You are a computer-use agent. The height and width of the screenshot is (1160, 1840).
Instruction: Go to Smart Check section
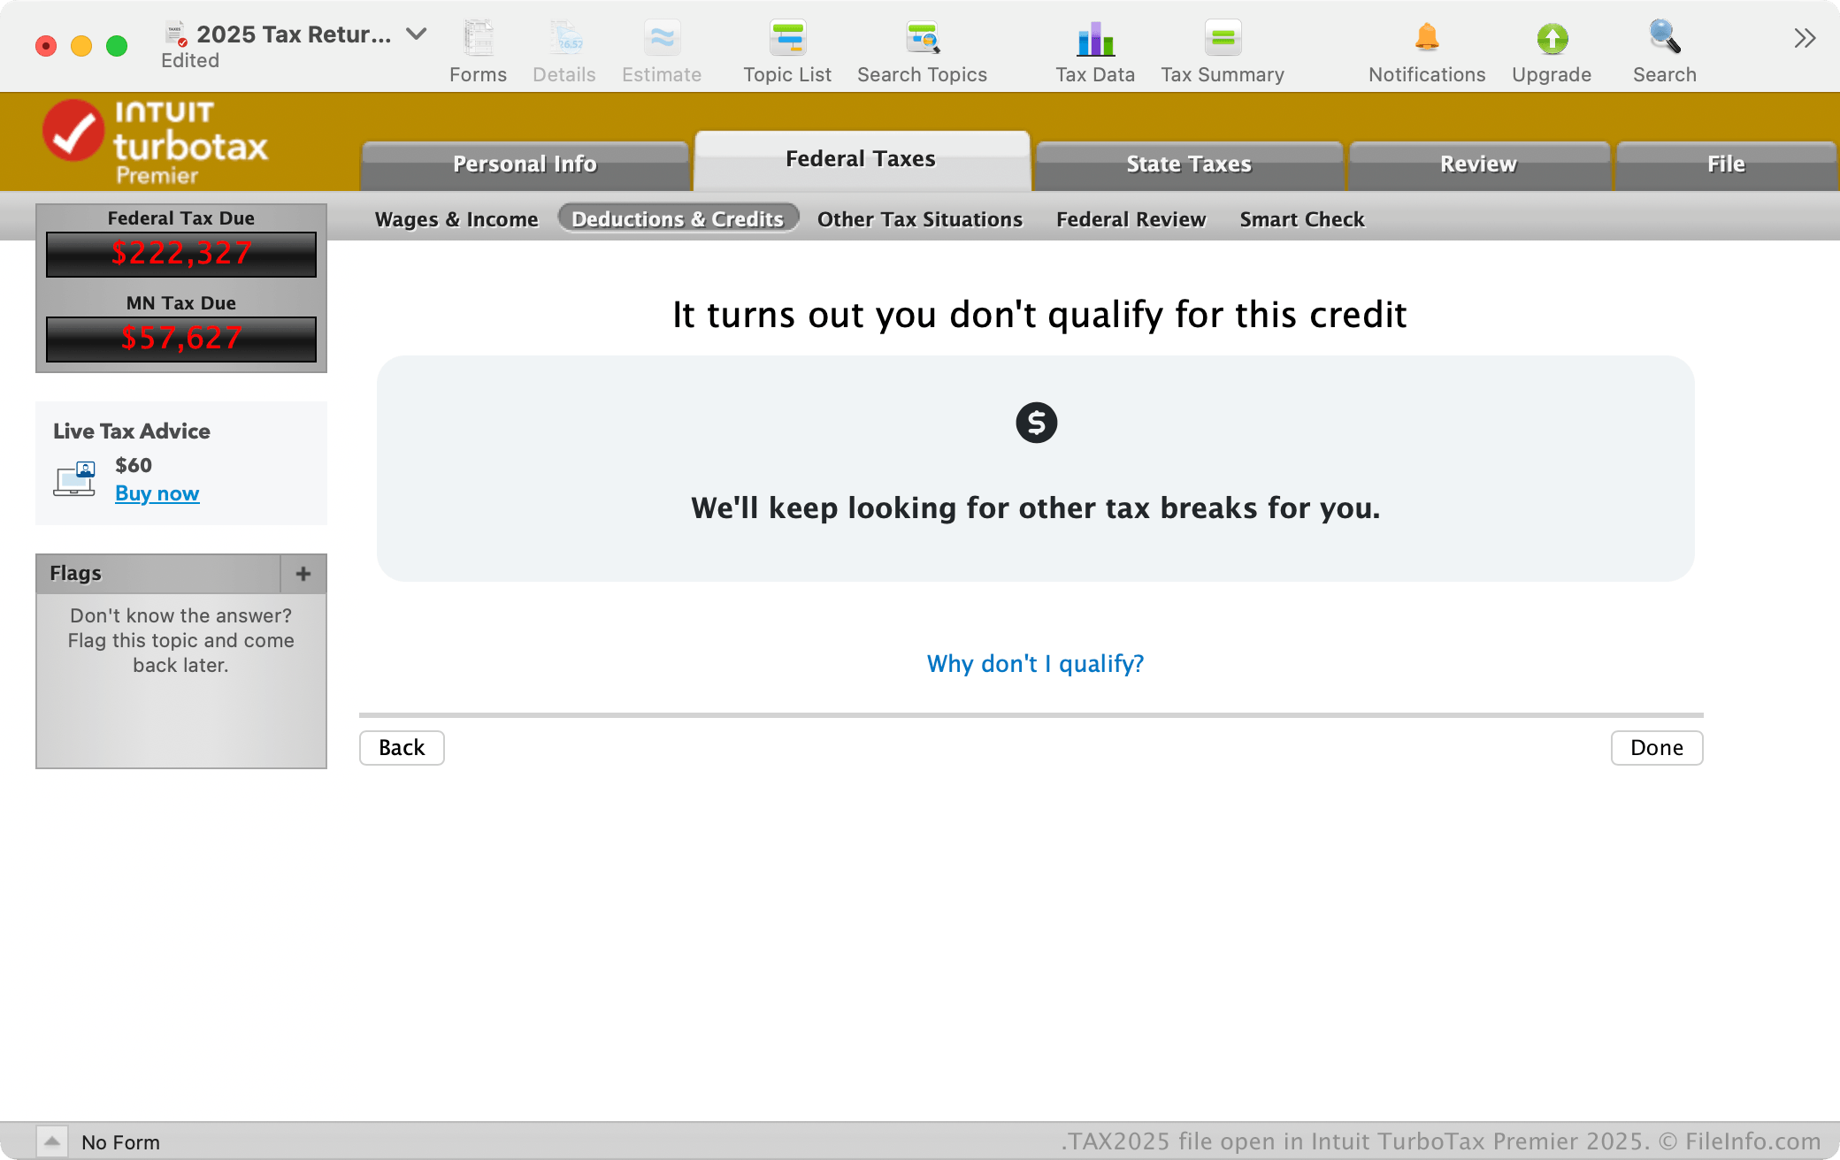(x=1301, y=219)
